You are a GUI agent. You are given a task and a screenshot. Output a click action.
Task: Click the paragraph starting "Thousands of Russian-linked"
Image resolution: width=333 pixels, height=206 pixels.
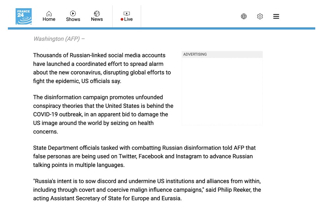coord(102,68)
